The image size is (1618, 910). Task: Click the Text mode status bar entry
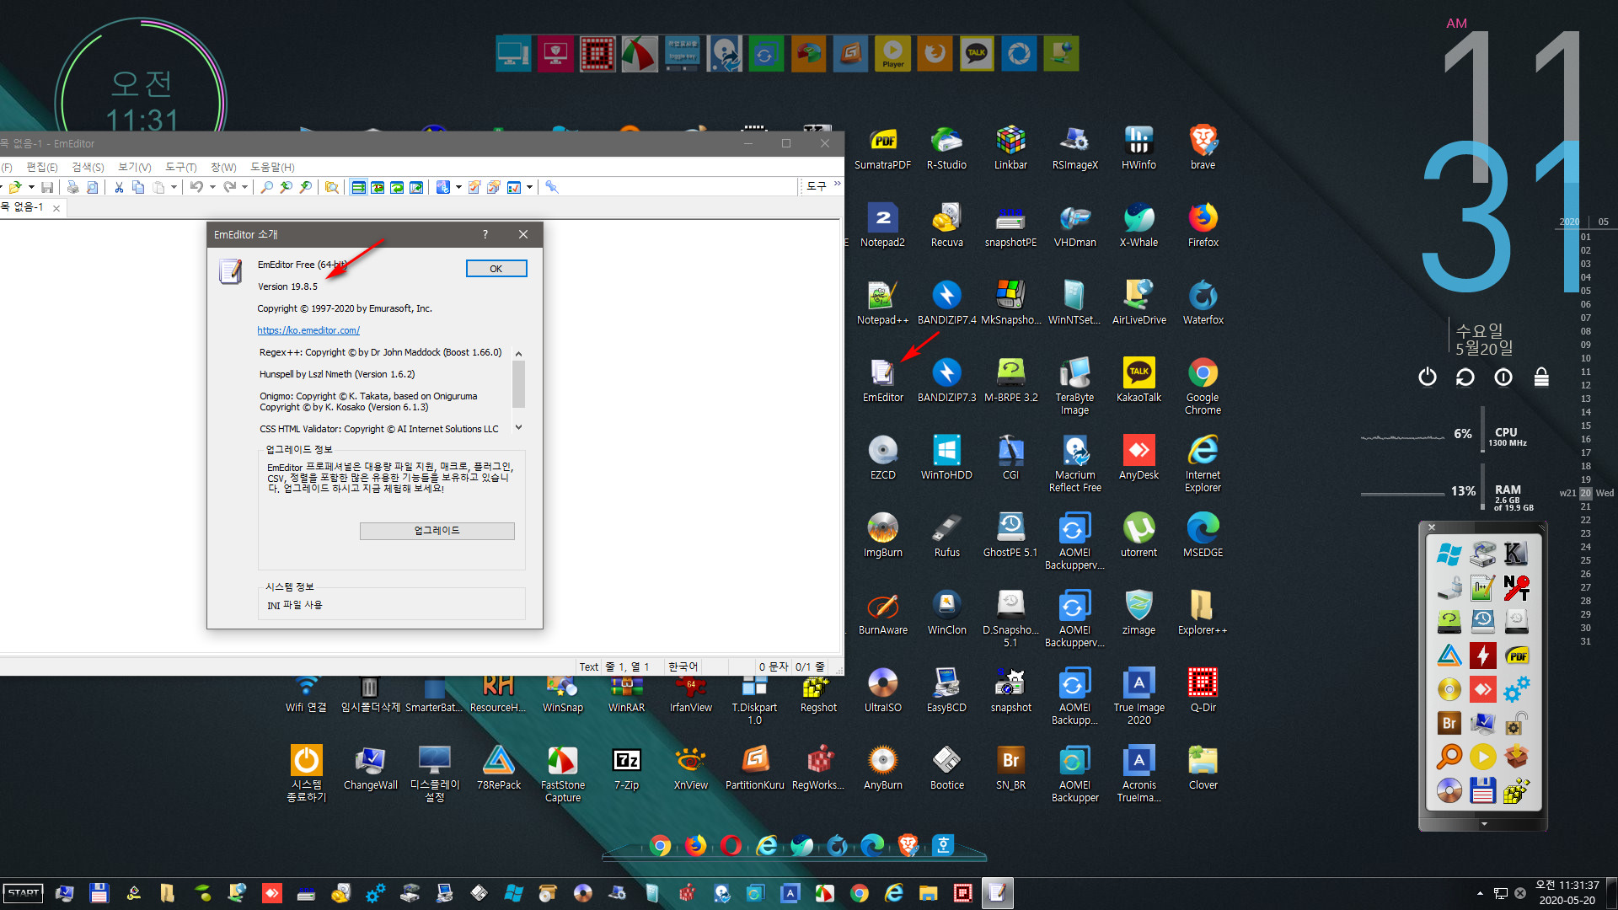tap(589, 666)
